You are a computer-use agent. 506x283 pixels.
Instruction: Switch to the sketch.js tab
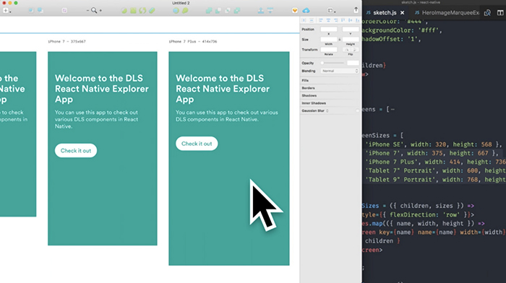385,12
